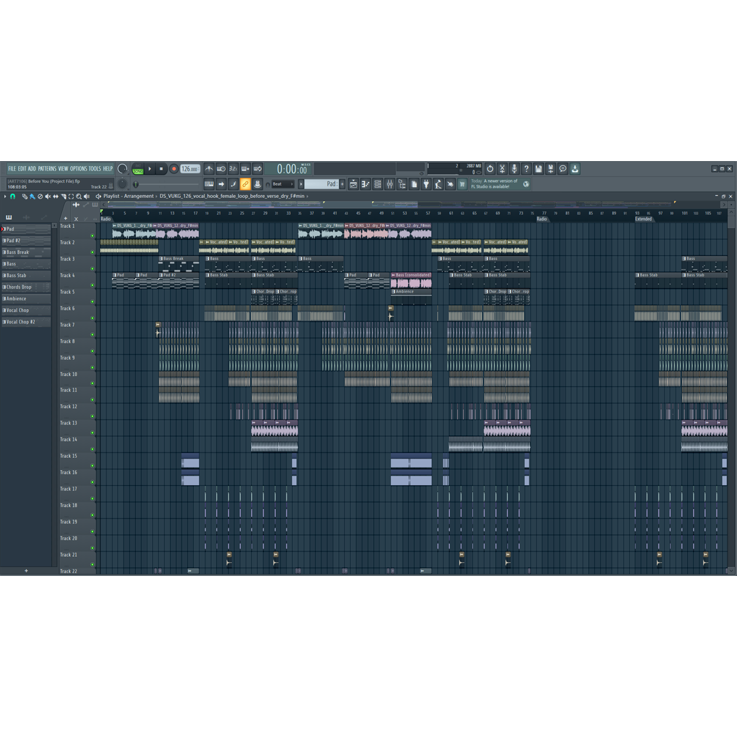This screenshot has width=737, height=737.
Task: Select Vocal Chop #2 pattern in list
Action: (x=27, y=322)
